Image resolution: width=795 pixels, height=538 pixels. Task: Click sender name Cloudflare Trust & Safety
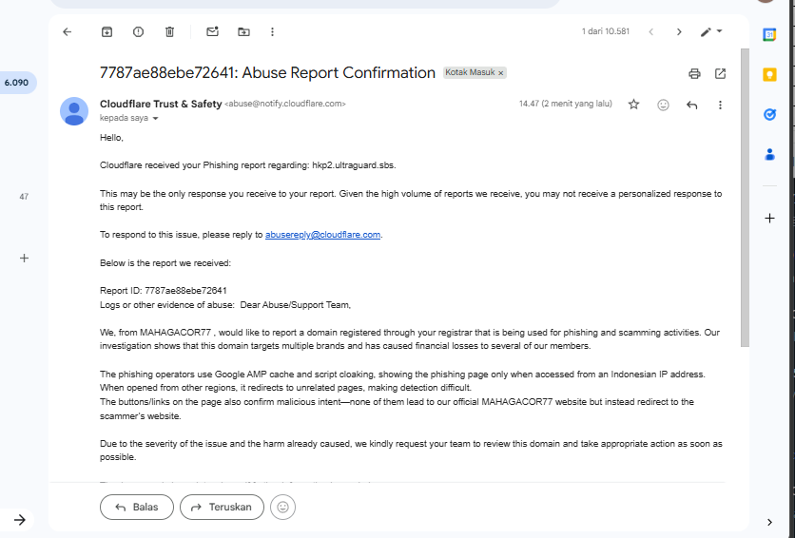coord(161,104)
